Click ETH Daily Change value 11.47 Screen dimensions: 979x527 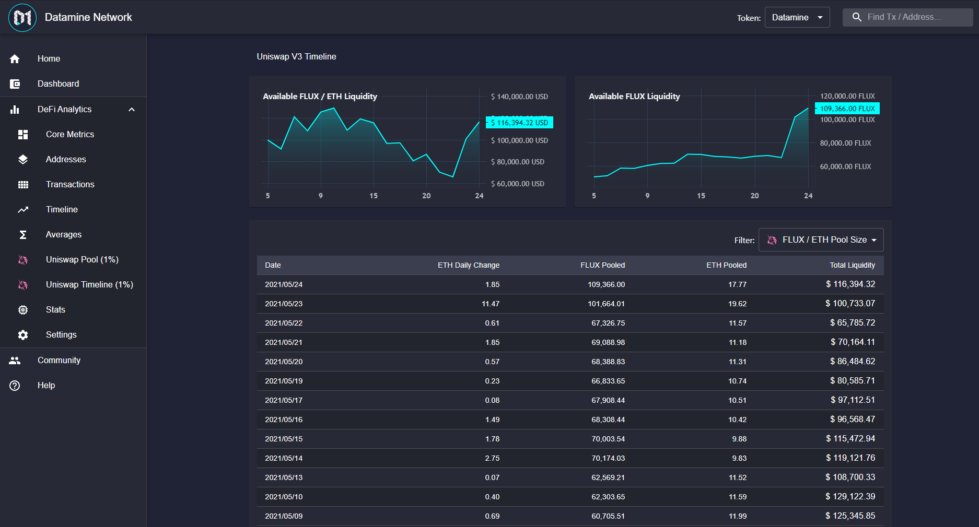(x=491, y=304)
